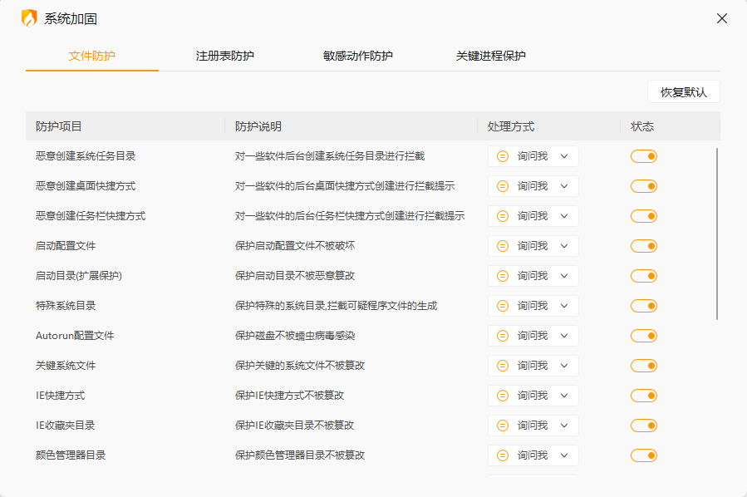747x497 pixels.
Task: Disable protection for 恶意创建桌面快捷方式
Action: (644, 186)
